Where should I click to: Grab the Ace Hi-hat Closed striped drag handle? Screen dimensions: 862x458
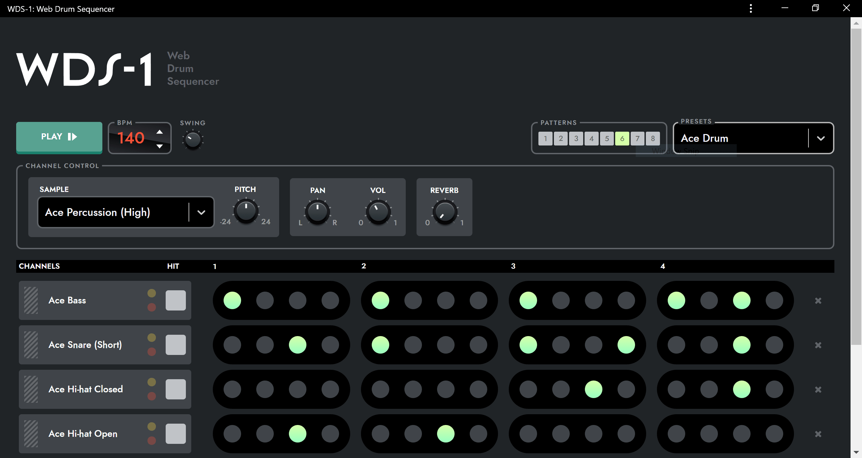(31, 389)
